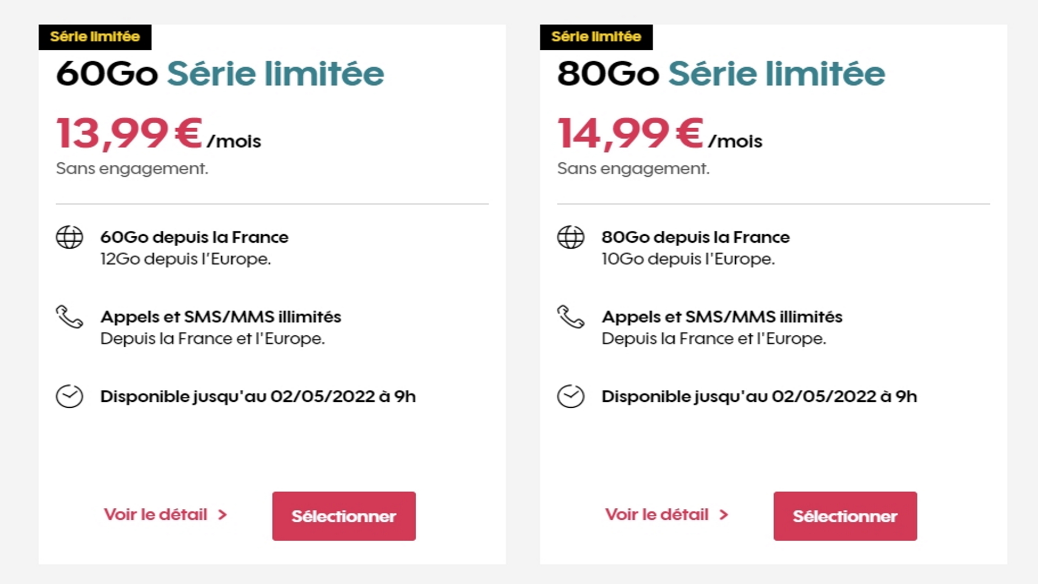Screen dimensions: 1038x584
Task: Expand details chevron beside 80Go Voir le détail
Action: point(723,515)
